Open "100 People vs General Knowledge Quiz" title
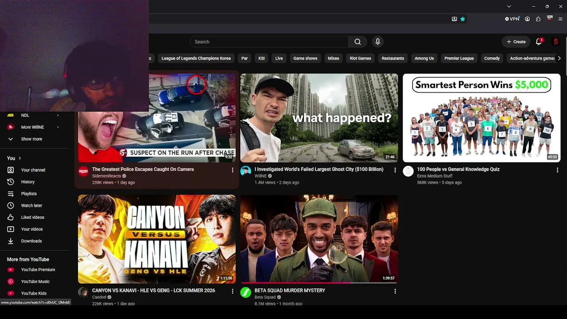 coord(458,169)
